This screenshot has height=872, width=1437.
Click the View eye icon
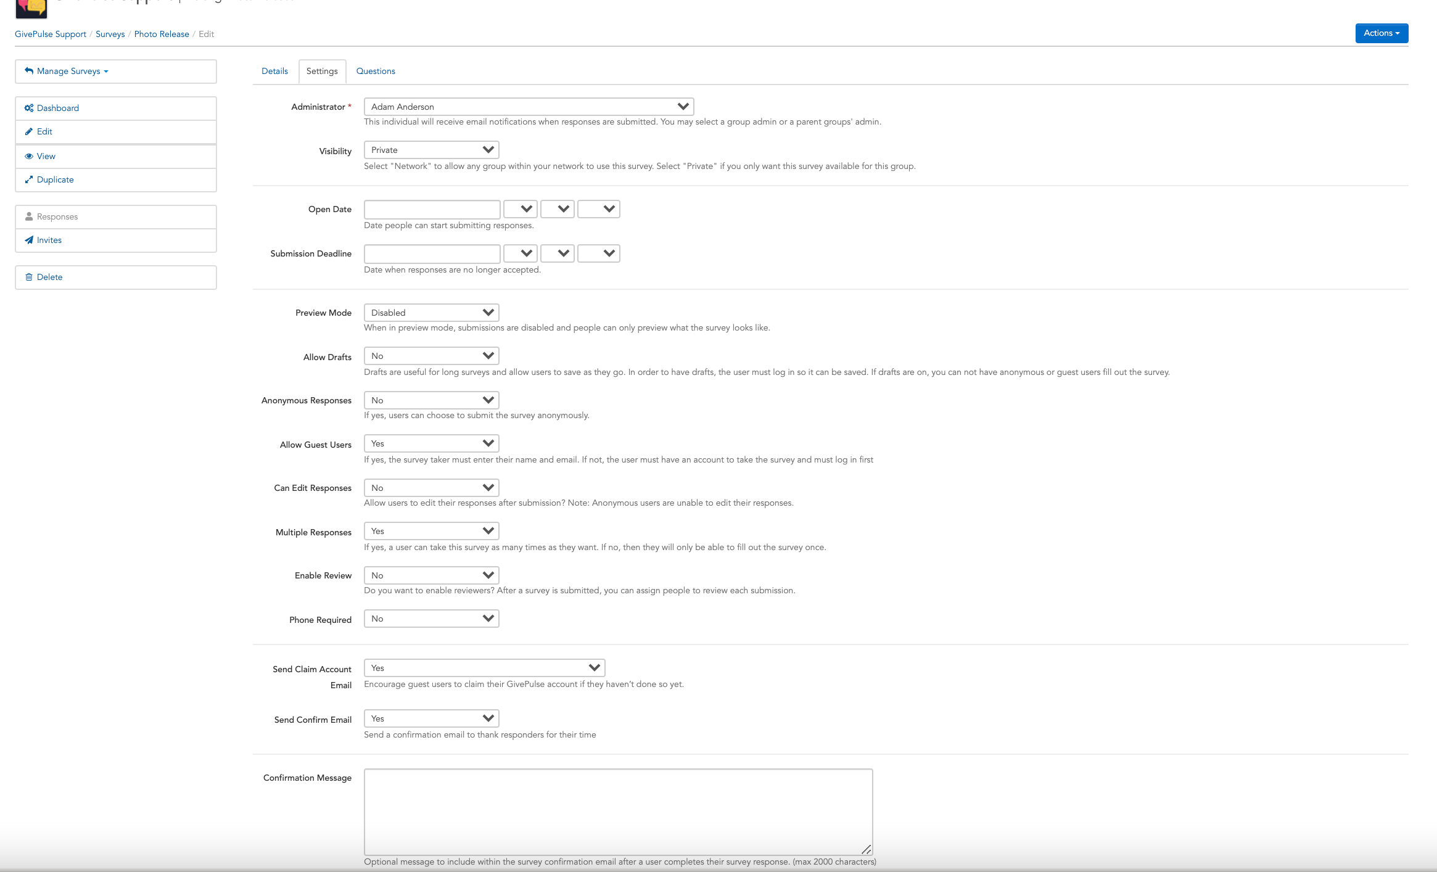coord(29,156)
